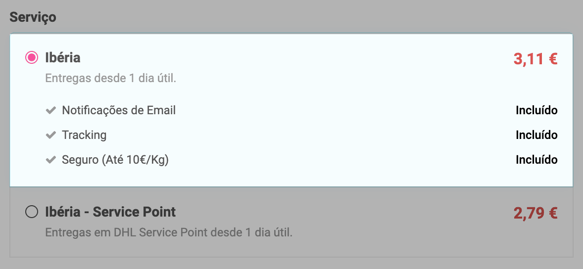The height and width of the screenshot is (269, 583).
Task: Click the checkmark beside Seguro (Até 10€/Kg)
Action: (50, 160)
